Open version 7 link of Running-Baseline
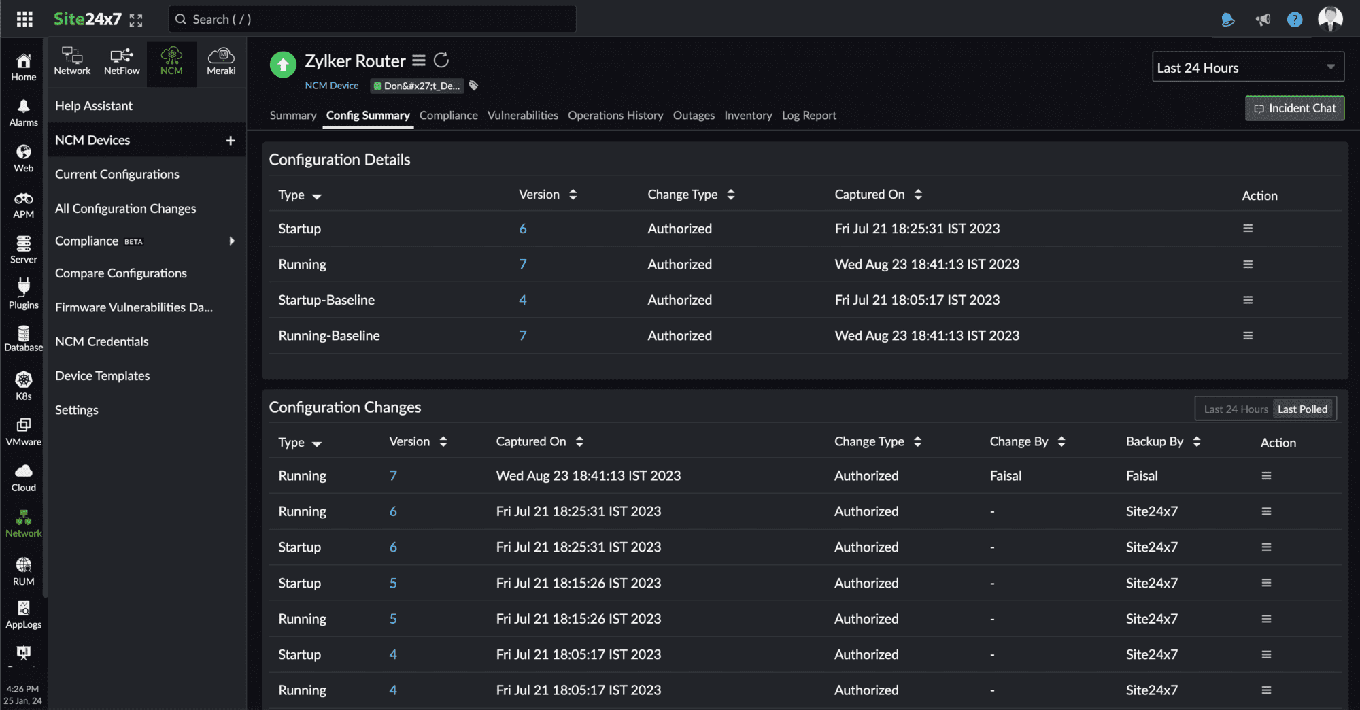 [x=523, y=335]
